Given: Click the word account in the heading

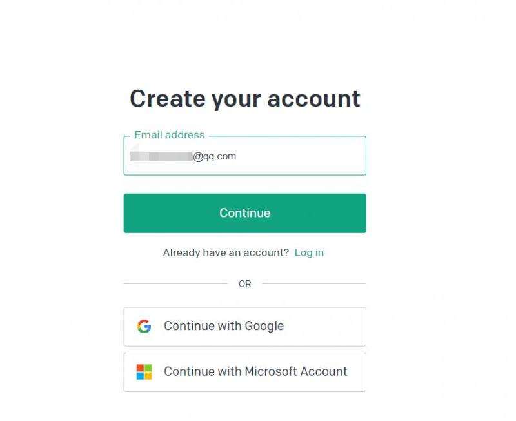Looking at the screenshot, I should pyautogui.click(x=314, y=99).
